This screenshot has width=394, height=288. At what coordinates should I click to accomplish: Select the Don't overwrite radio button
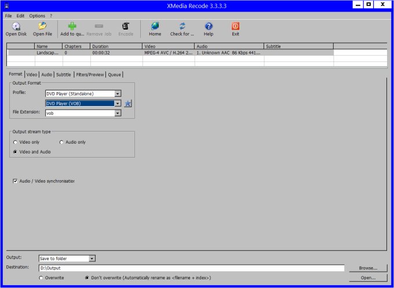click(x=87, y=278)
